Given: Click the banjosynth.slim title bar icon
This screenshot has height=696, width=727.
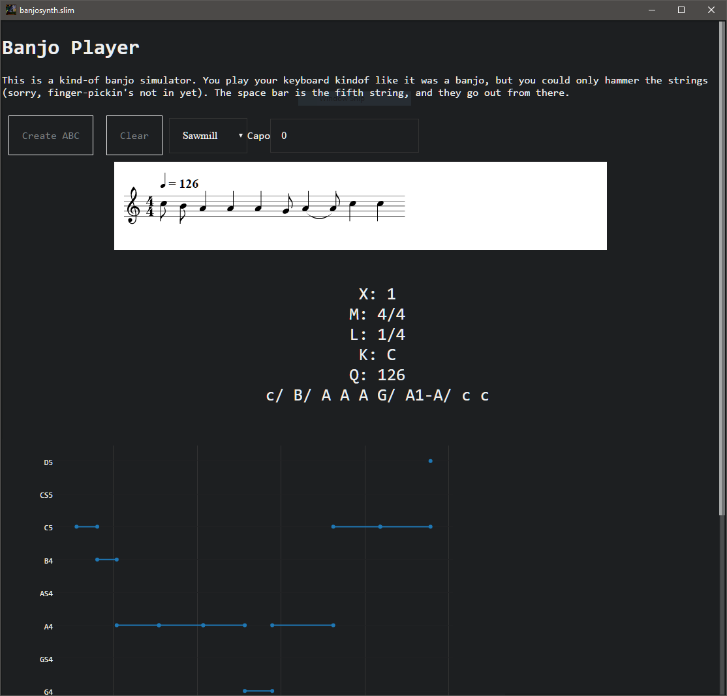Looking at the screenshot, I should coord(10,10).
